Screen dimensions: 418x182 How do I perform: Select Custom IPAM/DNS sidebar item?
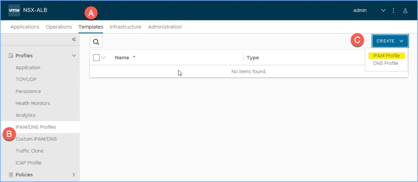click(x=36, y=139)
